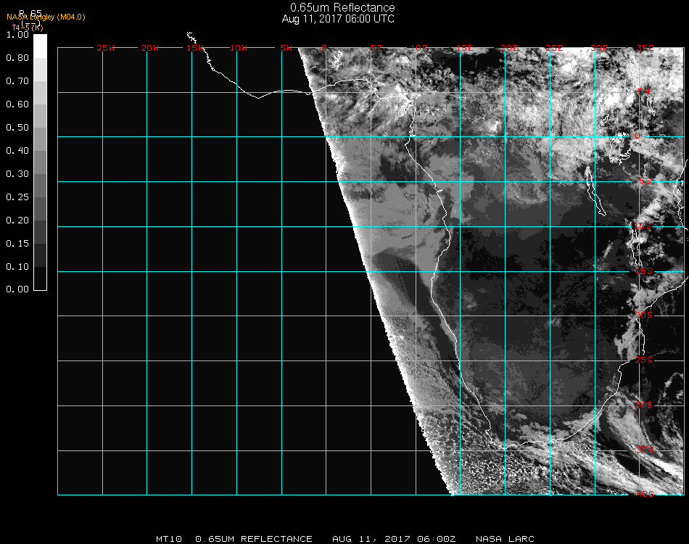Click the 'Aug 11, 2017 06:00 UTC' date line

click(338, 19)
